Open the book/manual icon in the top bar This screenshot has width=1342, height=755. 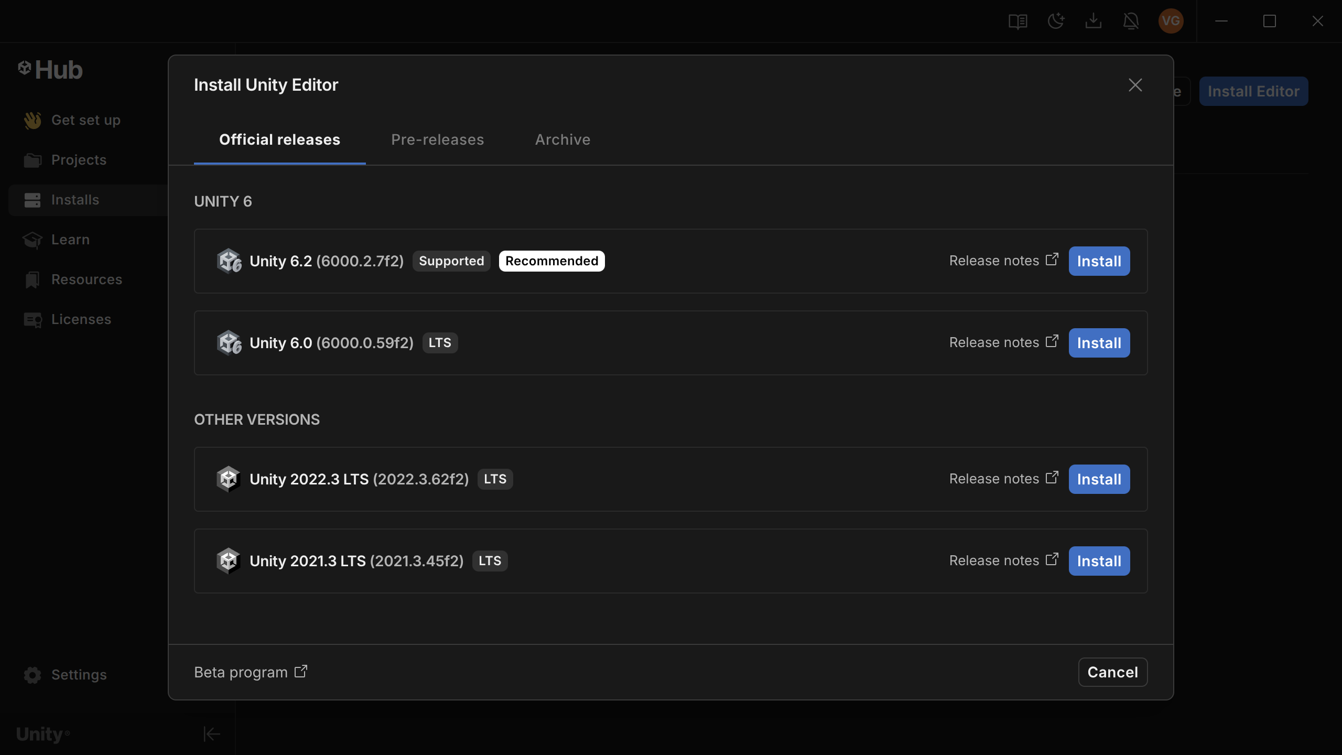pos(1018,21)
